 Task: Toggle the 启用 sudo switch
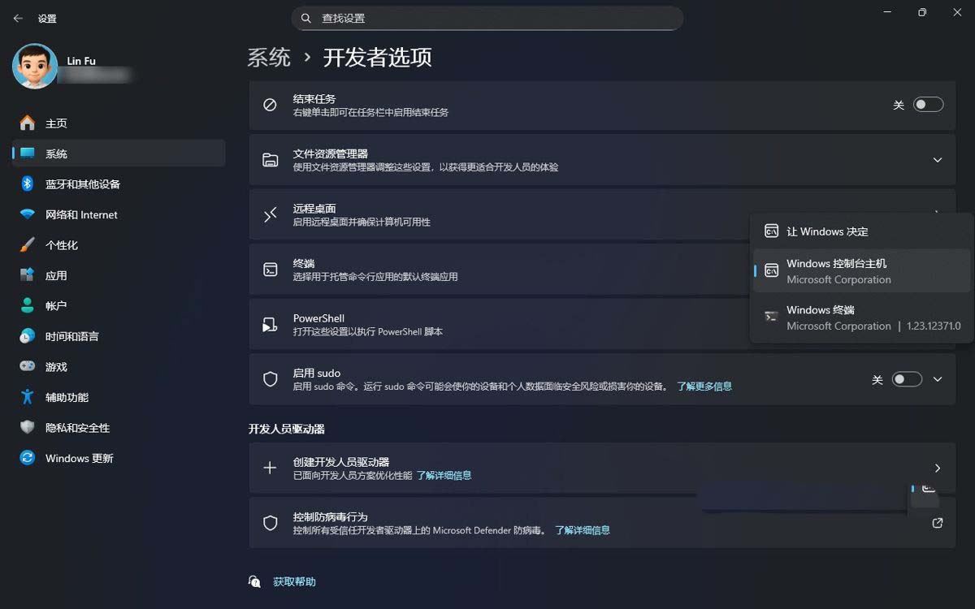coord(907,379)
